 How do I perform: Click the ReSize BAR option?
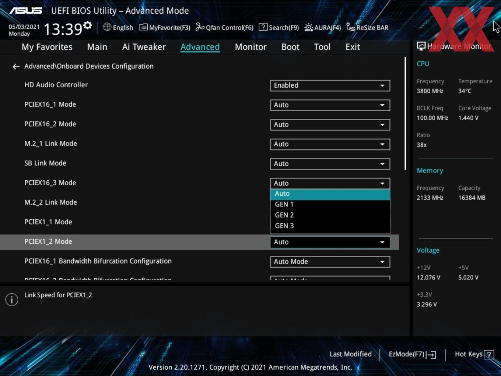(x=367, y=28)
